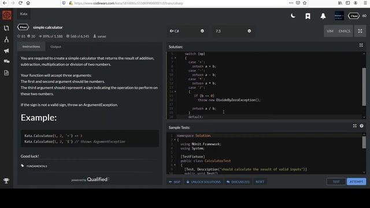Screen dimensions: 370x208
Task: Toggle dark mode moon icon
Action: coord(293,16)
